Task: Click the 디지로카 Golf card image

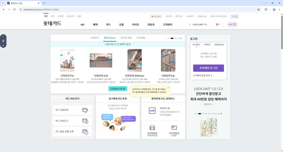Action: (x=101, y=60)
